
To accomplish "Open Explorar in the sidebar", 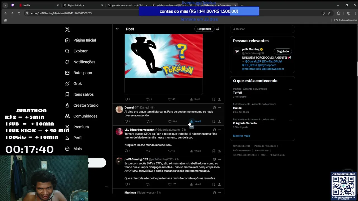I will [x=76, y=51].
